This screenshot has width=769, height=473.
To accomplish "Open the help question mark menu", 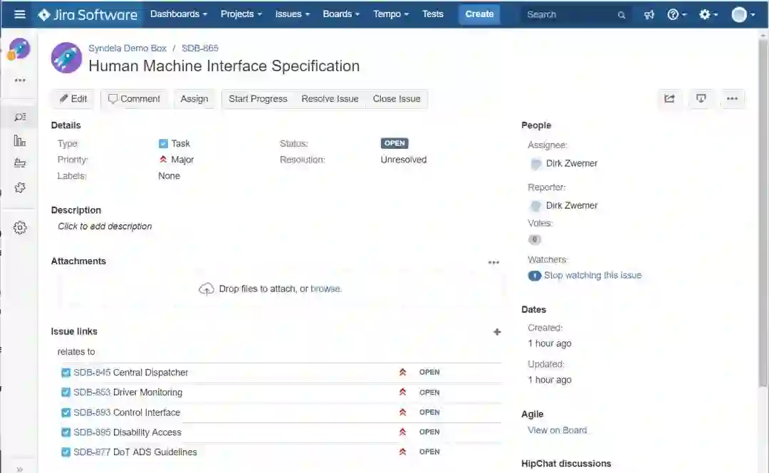I will tap(677, 15).
